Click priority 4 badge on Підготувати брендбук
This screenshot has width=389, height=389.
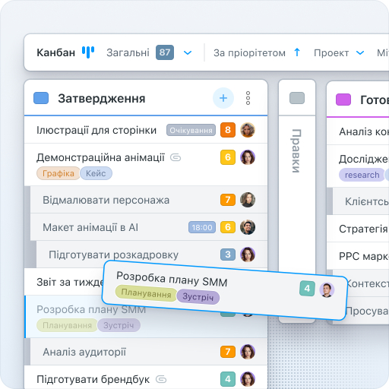(228, 379)
